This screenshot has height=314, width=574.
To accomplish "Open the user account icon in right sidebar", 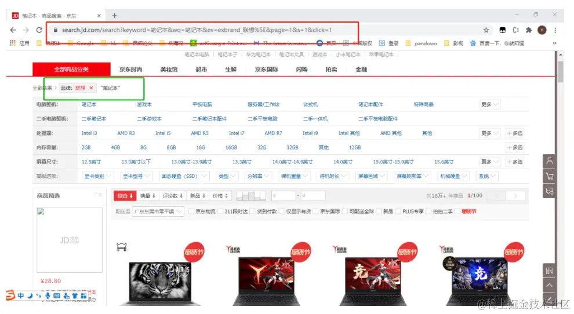I will [550, 160].
